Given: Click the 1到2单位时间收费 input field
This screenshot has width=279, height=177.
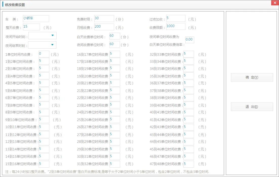Looking at the screenshot, I should [44, 61].
